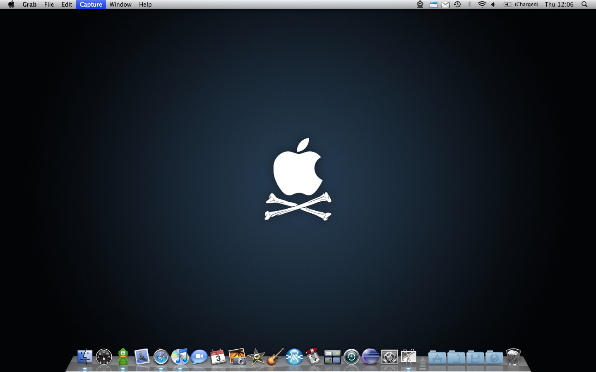Open System Preferences gear icon
Screen dimensions: 596x372
coord(389,357)
